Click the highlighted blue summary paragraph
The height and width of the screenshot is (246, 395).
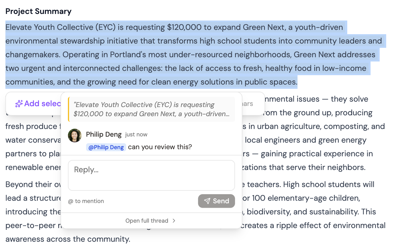click(x=171, y=55)
